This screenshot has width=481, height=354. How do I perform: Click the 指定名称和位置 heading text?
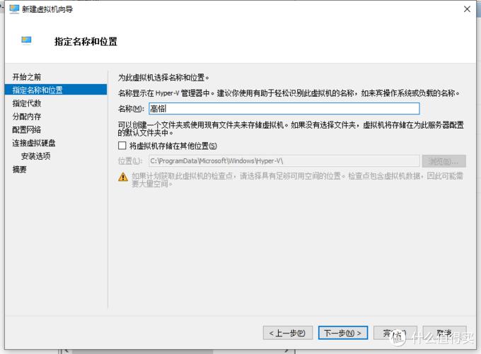coord(86,42)
